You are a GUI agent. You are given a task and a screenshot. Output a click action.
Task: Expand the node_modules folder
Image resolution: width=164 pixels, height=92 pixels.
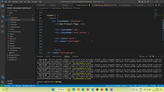[13, 10]
